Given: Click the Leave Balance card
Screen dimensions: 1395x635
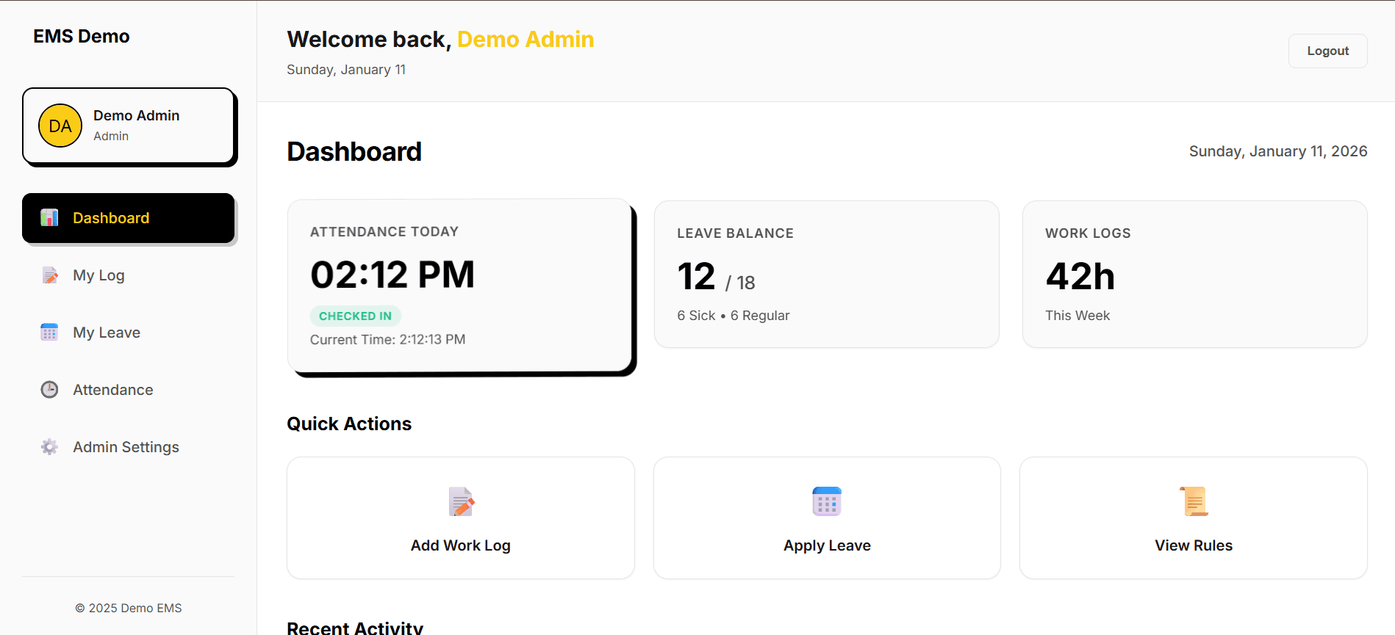Looking at the screenshot, I should tap(826, 274).
